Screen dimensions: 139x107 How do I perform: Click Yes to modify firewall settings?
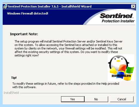73,99
